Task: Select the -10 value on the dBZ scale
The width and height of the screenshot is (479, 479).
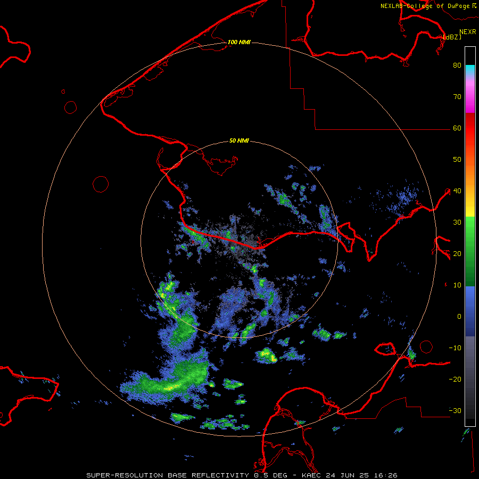Action: pyautogui.click(x=455, y=348)
